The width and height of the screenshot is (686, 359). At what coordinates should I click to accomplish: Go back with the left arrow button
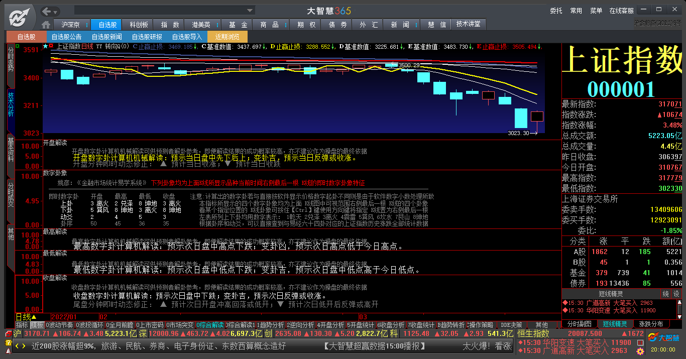47,11
